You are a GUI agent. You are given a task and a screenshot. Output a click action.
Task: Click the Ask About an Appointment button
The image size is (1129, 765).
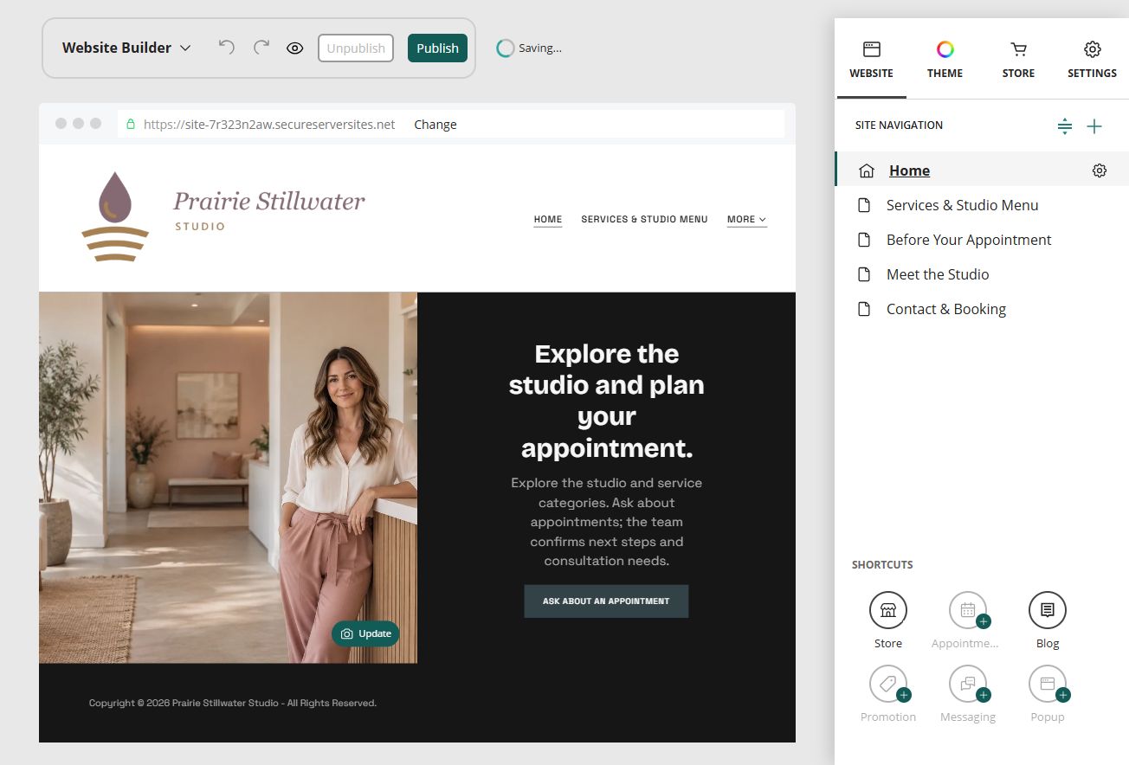click(x=606, y=601)
